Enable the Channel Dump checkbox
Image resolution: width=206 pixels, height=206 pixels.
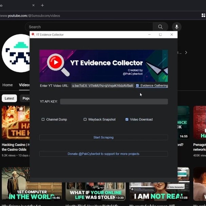click(43, 119)
